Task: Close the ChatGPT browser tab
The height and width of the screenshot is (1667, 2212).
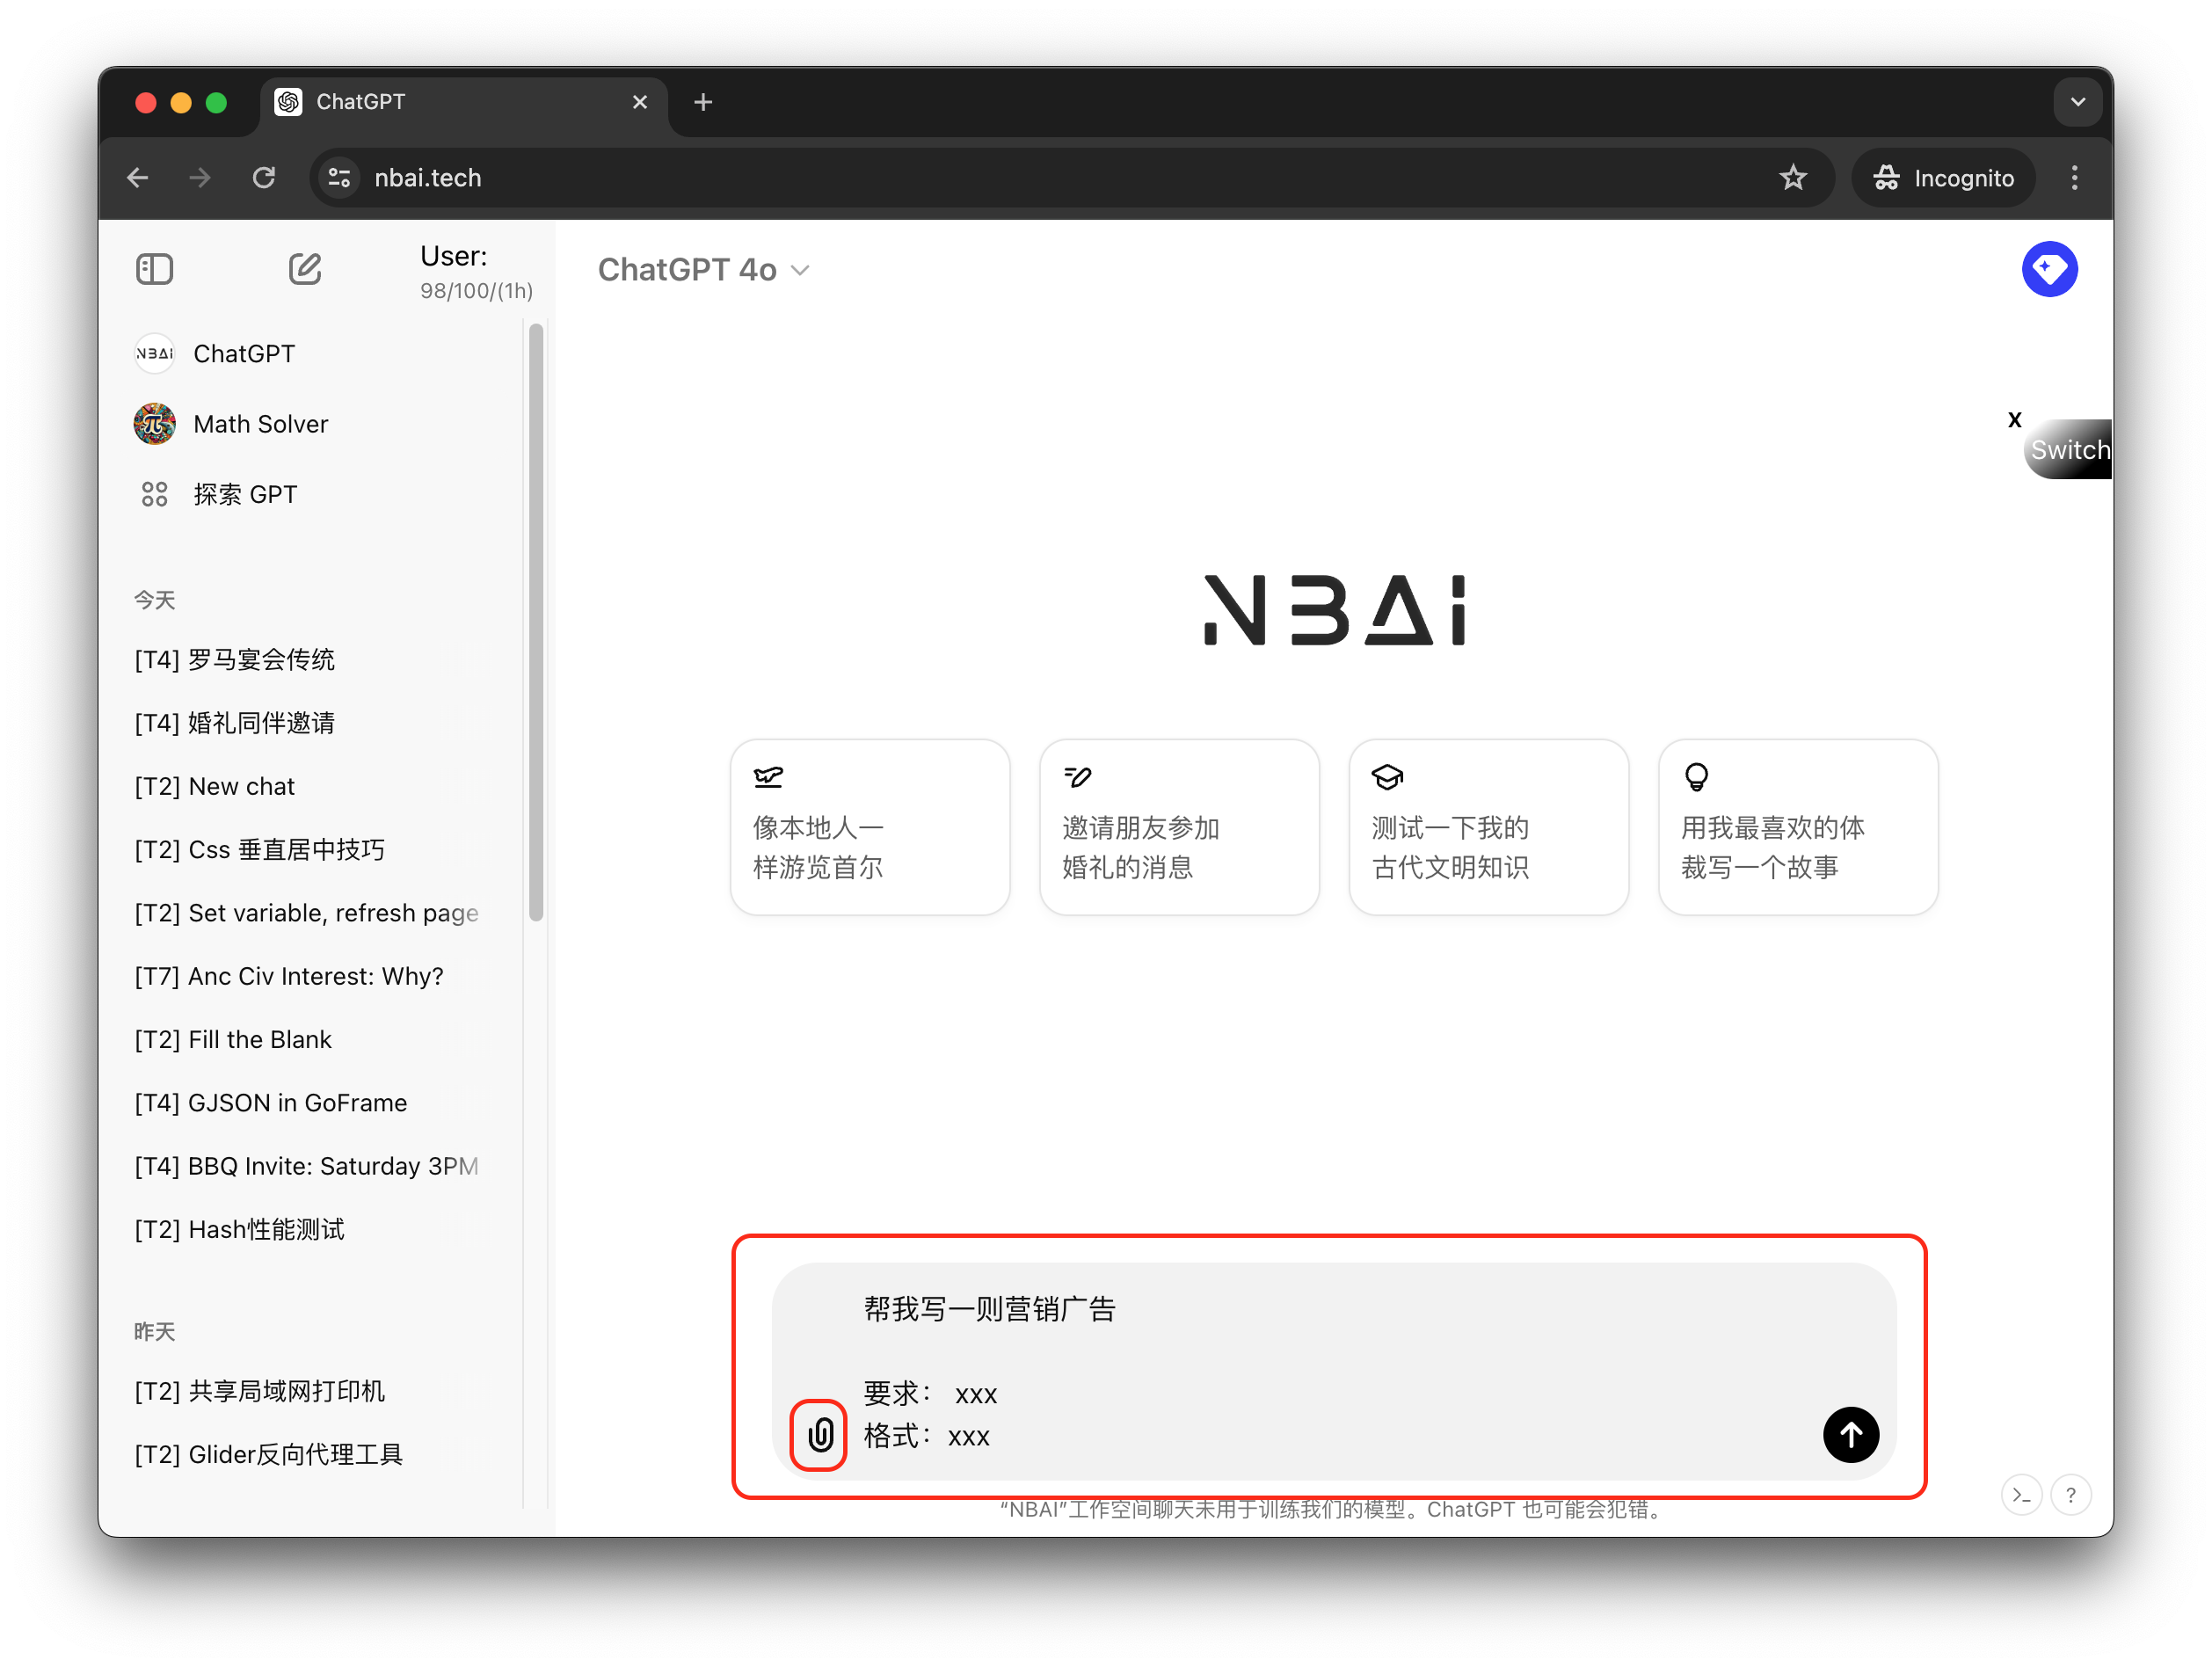Action: (x=640, y=102)
